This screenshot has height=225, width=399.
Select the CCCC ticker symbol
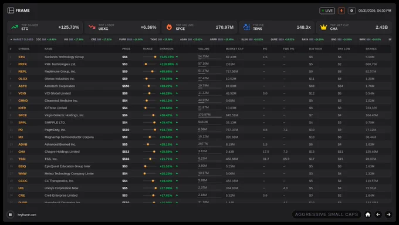coord(23,181)
